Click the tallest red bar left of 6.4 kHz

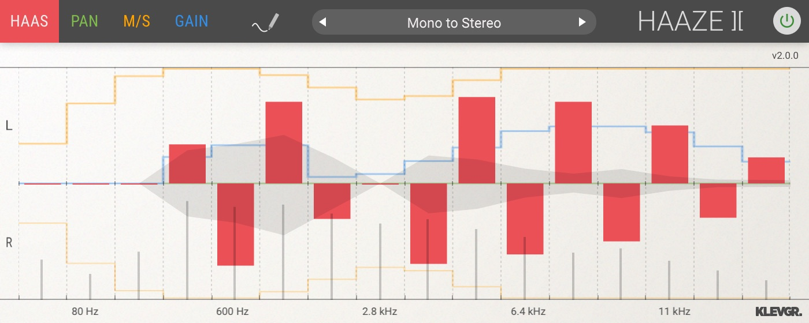pos(477,140)
